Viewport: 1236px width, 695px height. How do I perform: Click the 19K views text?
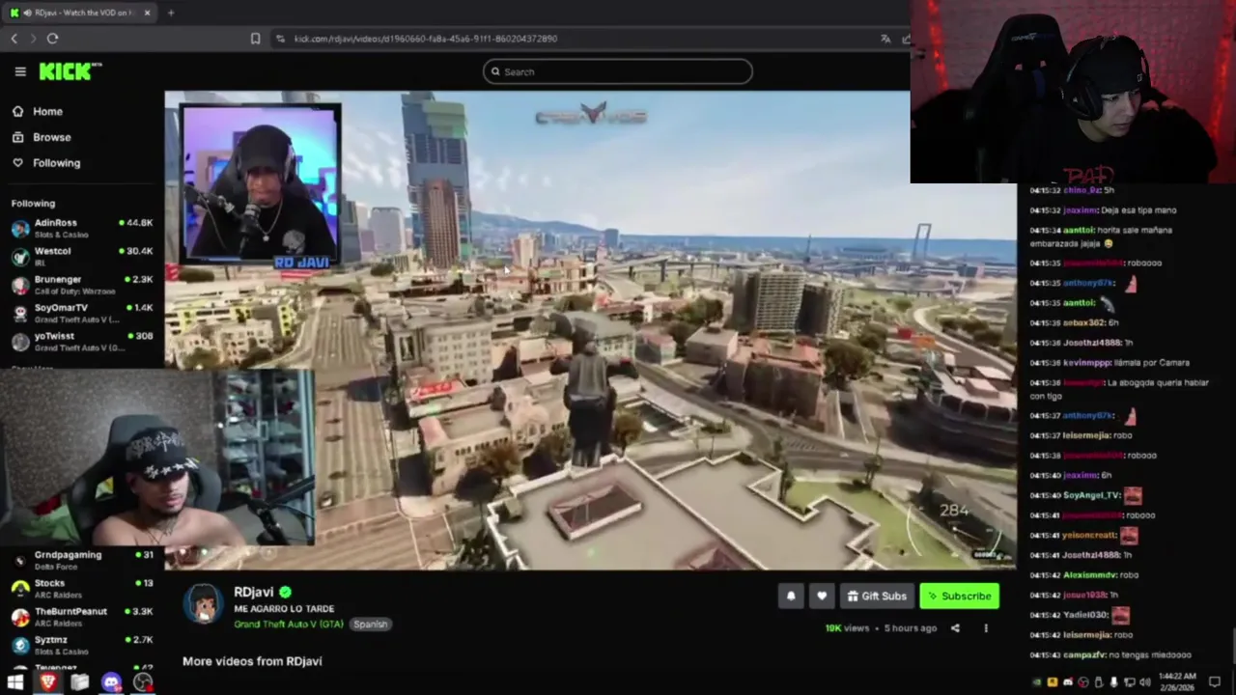(847, 628)
